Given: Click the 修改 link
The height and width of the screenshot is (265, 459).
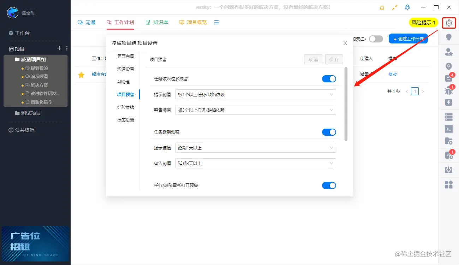Looking at the screenshot, I should 393,75.
